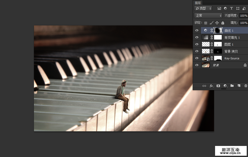Click the lock position move icon
Screen dimensions: 248x157
click(x=217, y=23)
